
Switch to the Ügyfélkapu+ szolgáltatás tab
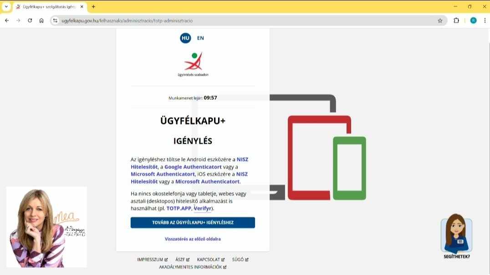click(x=50, y=6)
